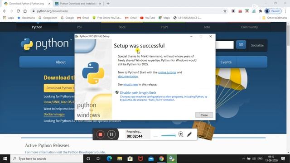Click Disable path length limit option
The width and height of the screenshot is (290, 163).
pyautogui.click(x=138, y=93)
